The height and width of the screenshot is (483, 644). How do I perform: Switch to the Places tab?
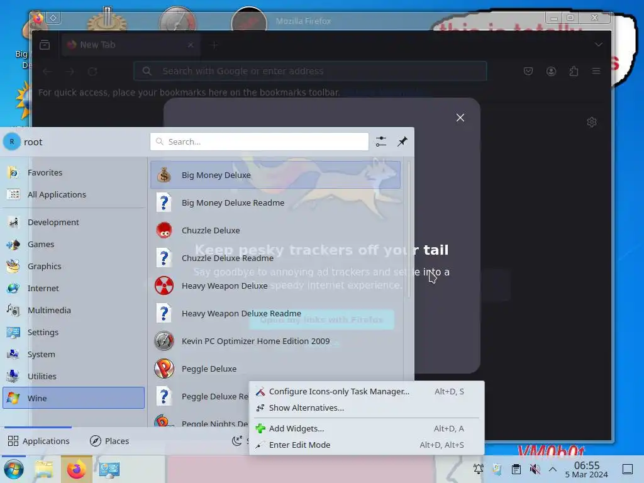point(109,441)
